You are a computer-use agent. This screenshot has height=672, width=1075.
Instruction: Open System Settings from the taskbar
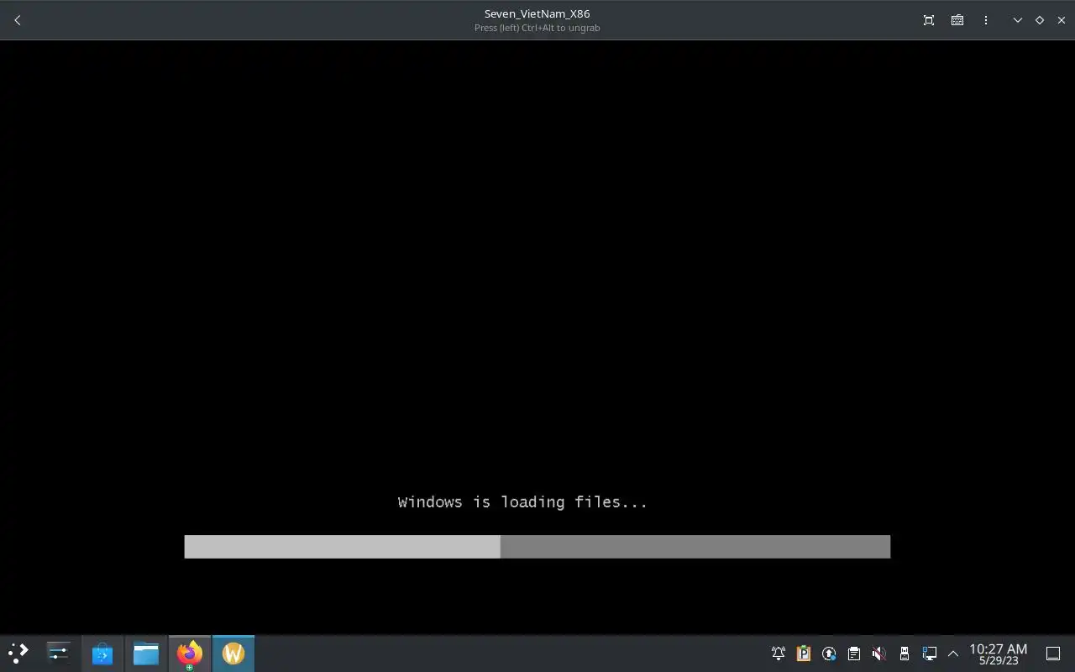click(x=59, y=653)
